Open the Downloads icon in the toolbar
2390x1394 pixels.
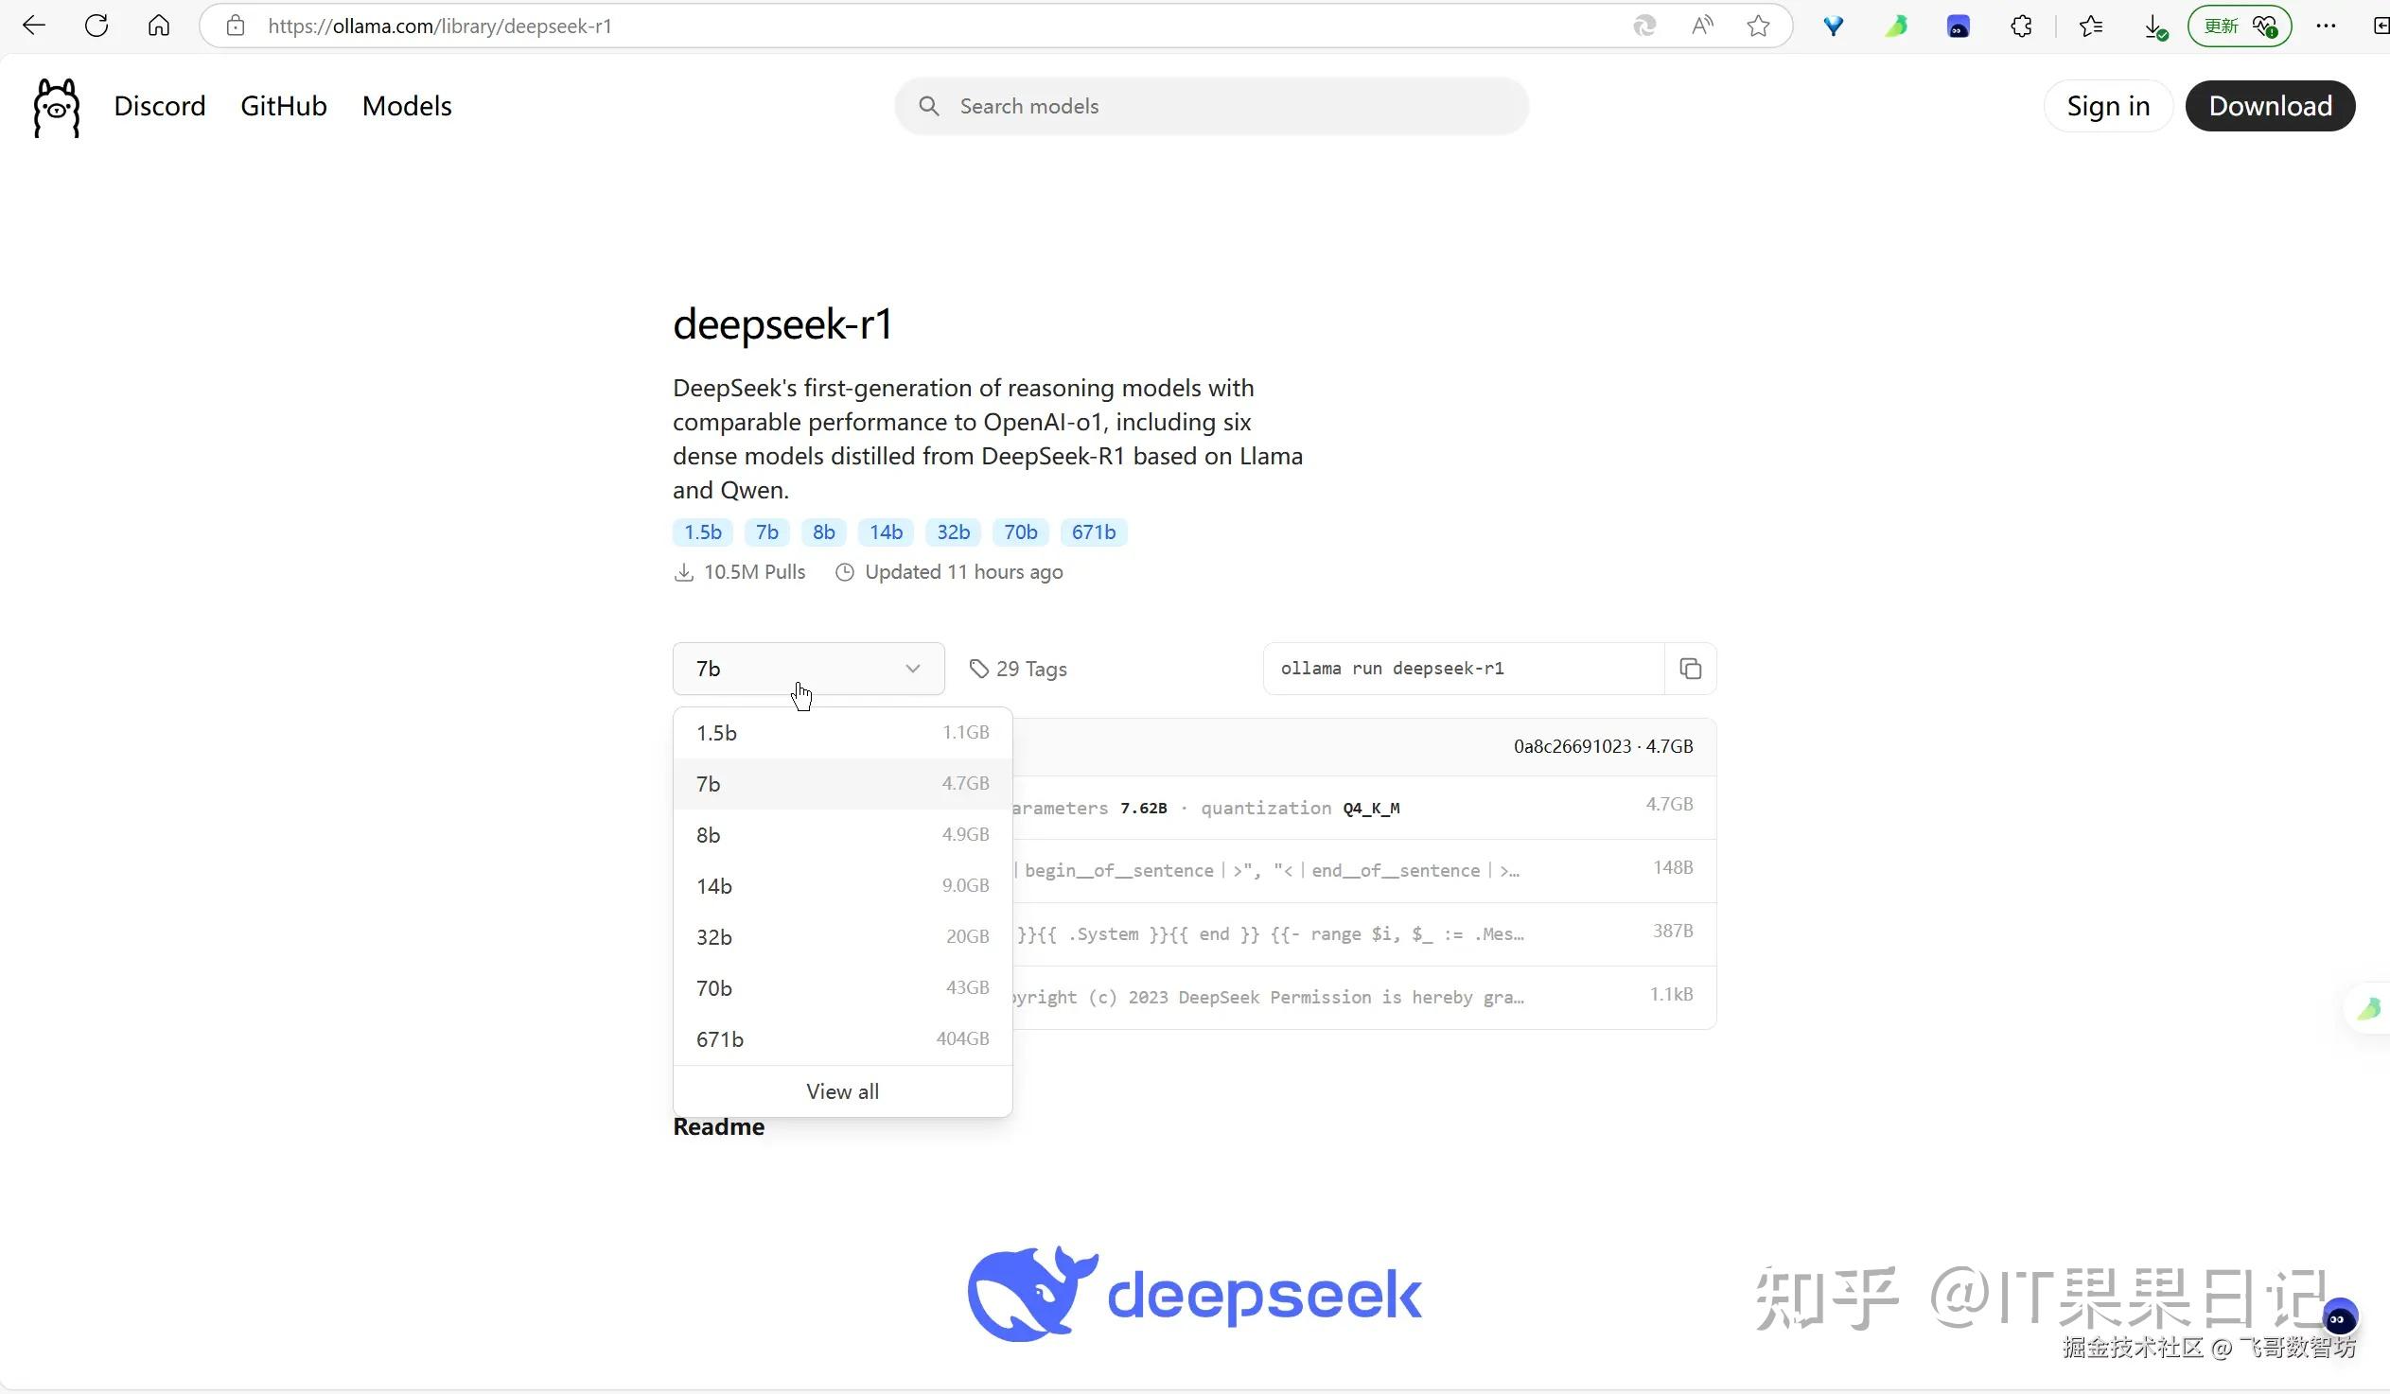(2154, 26)
